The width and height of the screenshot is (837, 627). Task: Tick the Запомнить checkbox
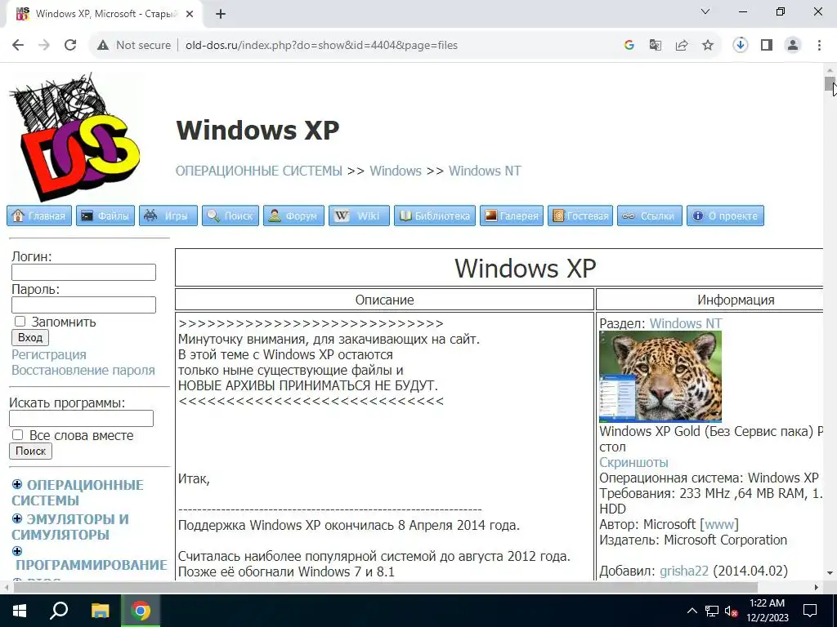coord(20,322)
